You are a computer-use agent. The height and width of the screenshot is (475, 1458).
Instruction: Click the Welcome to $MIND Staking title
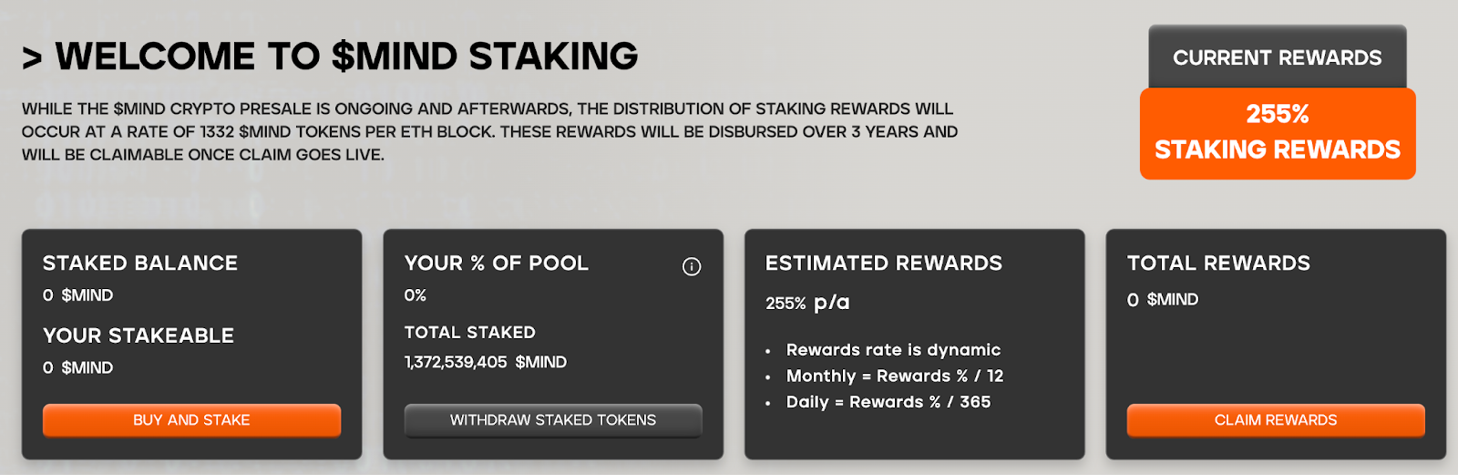pyautogui.click(x=330, y=57)
